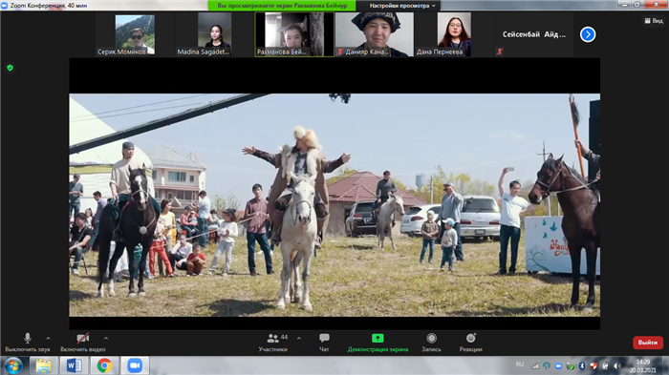Open the system volume speaker icon

[617, 366]
